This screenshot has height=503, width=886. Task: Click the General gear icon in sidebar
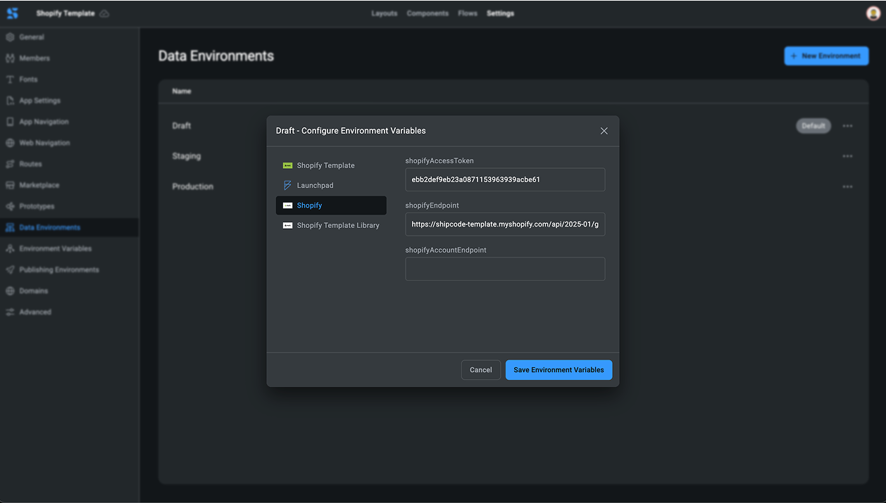click(10, 37)
